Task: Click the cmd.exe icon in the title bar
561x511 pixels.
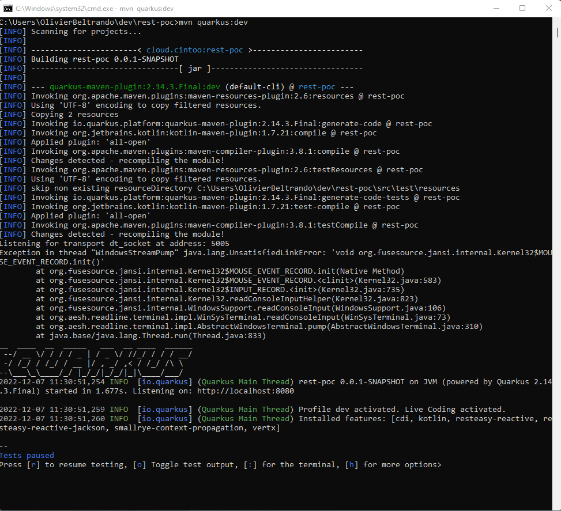Action: [8, 8]
